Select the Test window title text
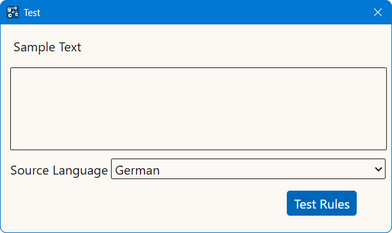392x233 pixels. [32, 12]
